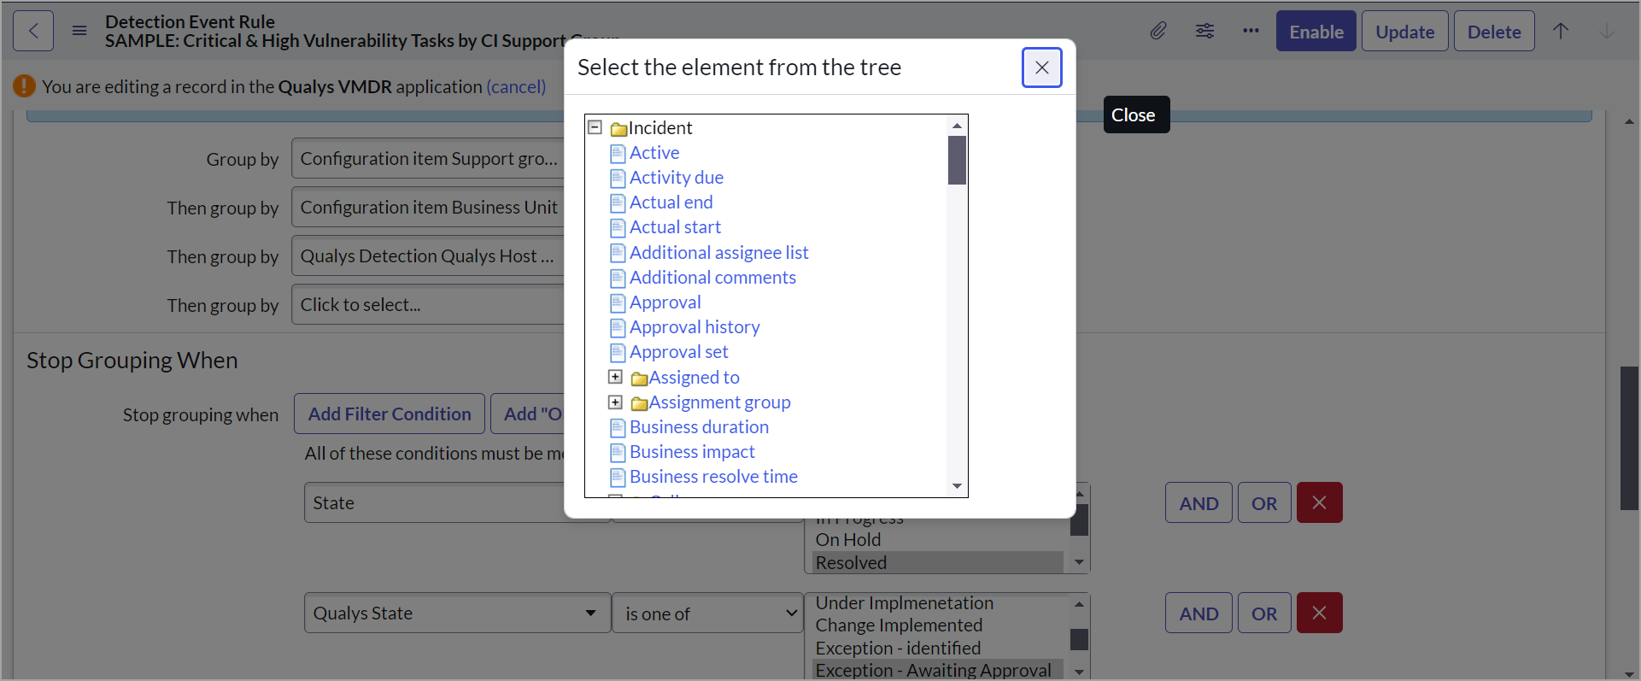Select the Approval set field

679,352
